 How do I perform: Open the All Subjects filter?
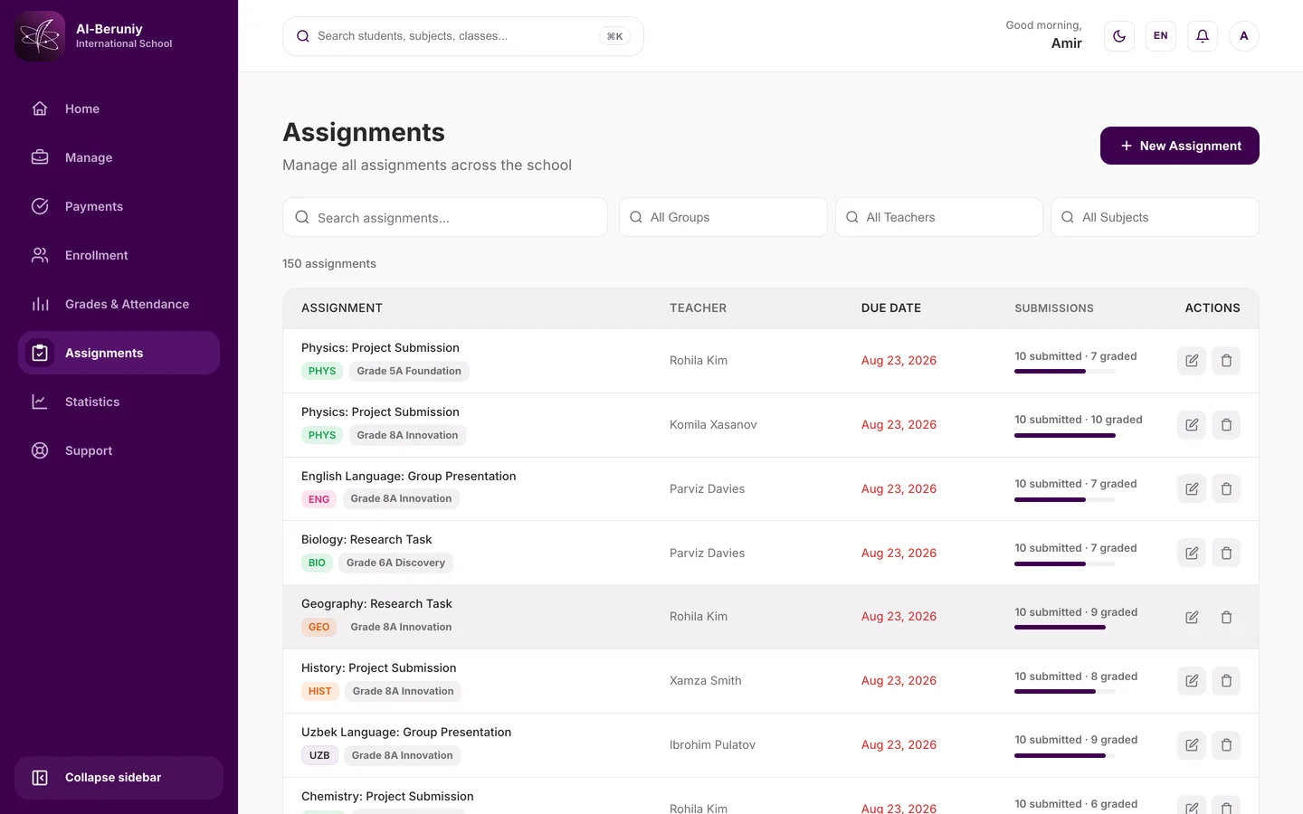point(1155,217)
